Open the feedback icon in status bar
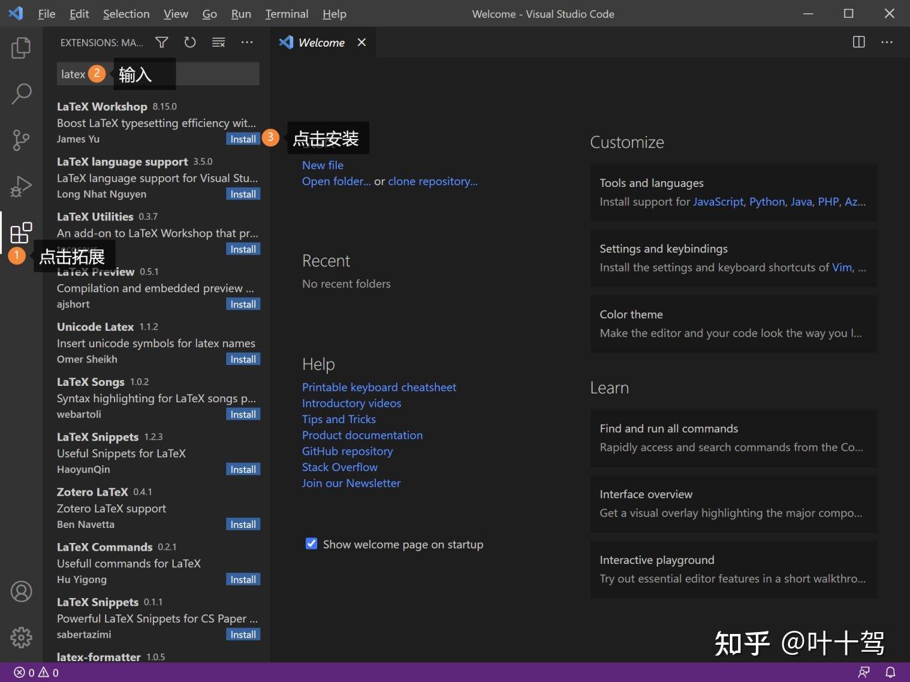 point(864,673)
